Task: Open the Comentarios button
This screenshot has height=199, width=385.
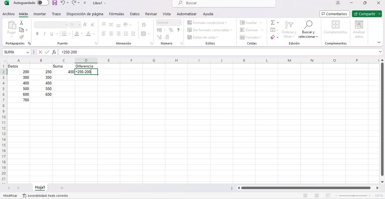Action: click(334, 14)
